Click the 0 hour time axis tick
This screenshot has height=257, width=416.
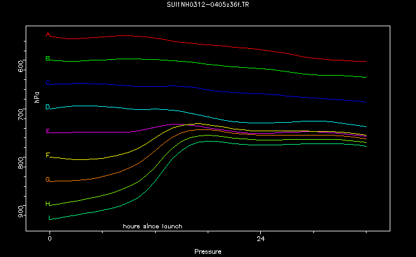click(x=49, y=239)
